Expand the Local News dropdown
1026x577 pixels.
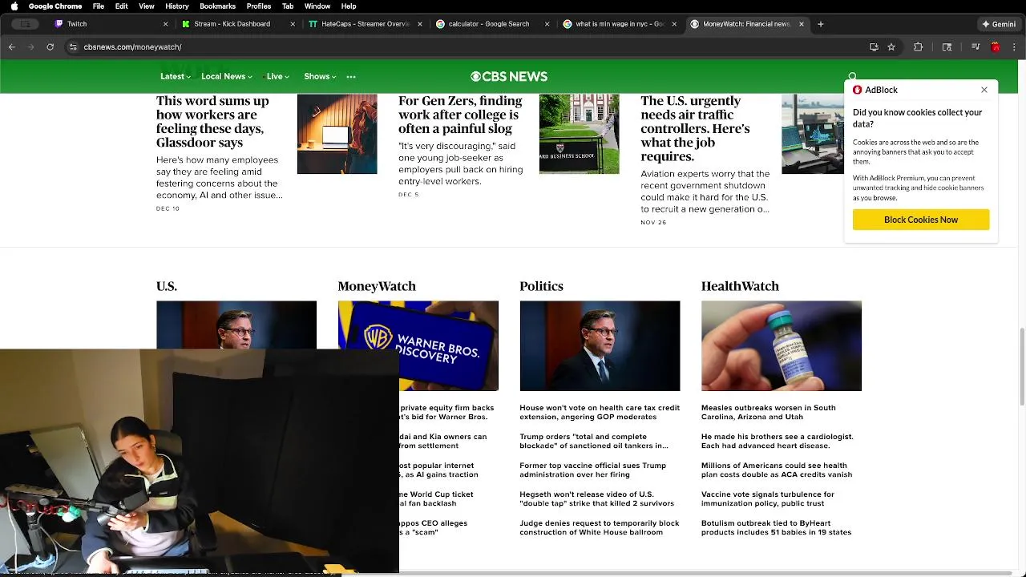click(x=227, y=77)
